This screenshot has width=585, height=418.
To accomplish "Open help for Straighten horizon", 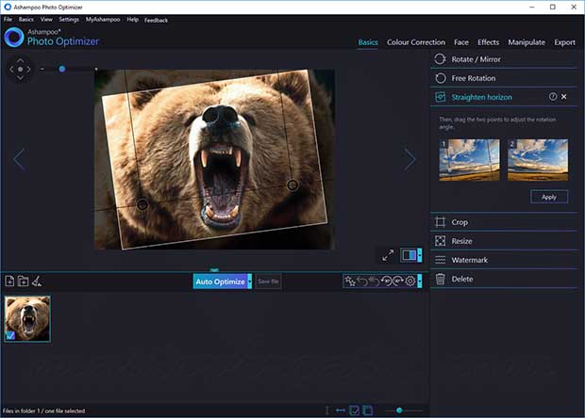I will [553, 97].
